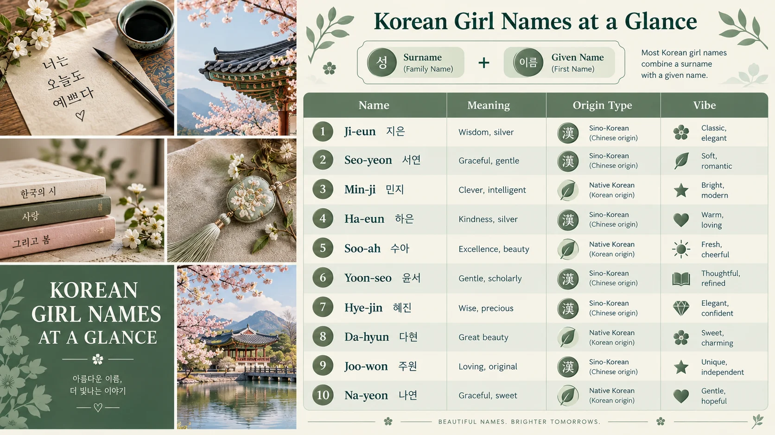775x435 pixels.
Task: Click the open book icon for Yoon-seo
Action: tap(681, 279)
